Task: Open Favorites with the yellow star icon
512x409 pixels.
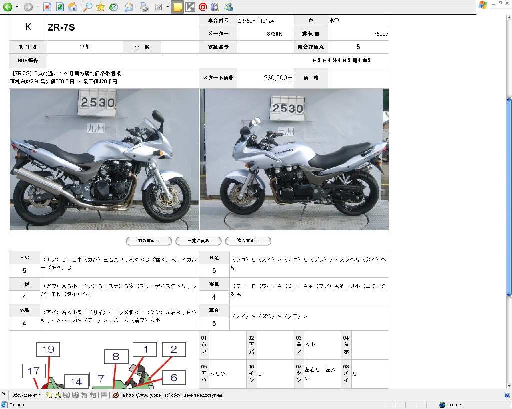Action: (100, 7)
